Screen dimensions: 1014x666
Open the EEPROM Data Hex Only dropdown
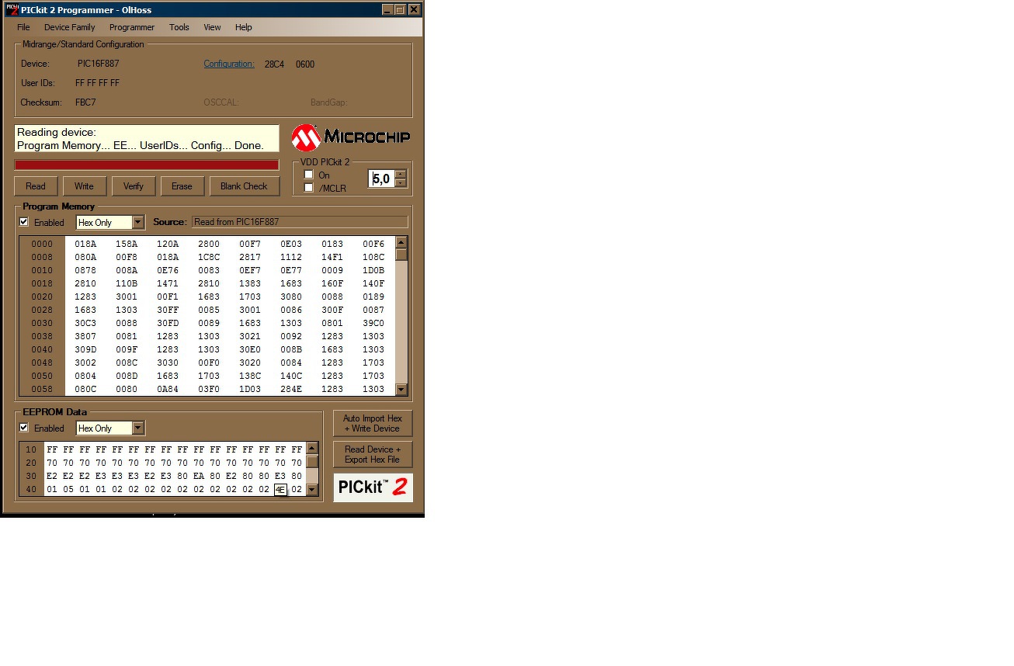point(110,428)
